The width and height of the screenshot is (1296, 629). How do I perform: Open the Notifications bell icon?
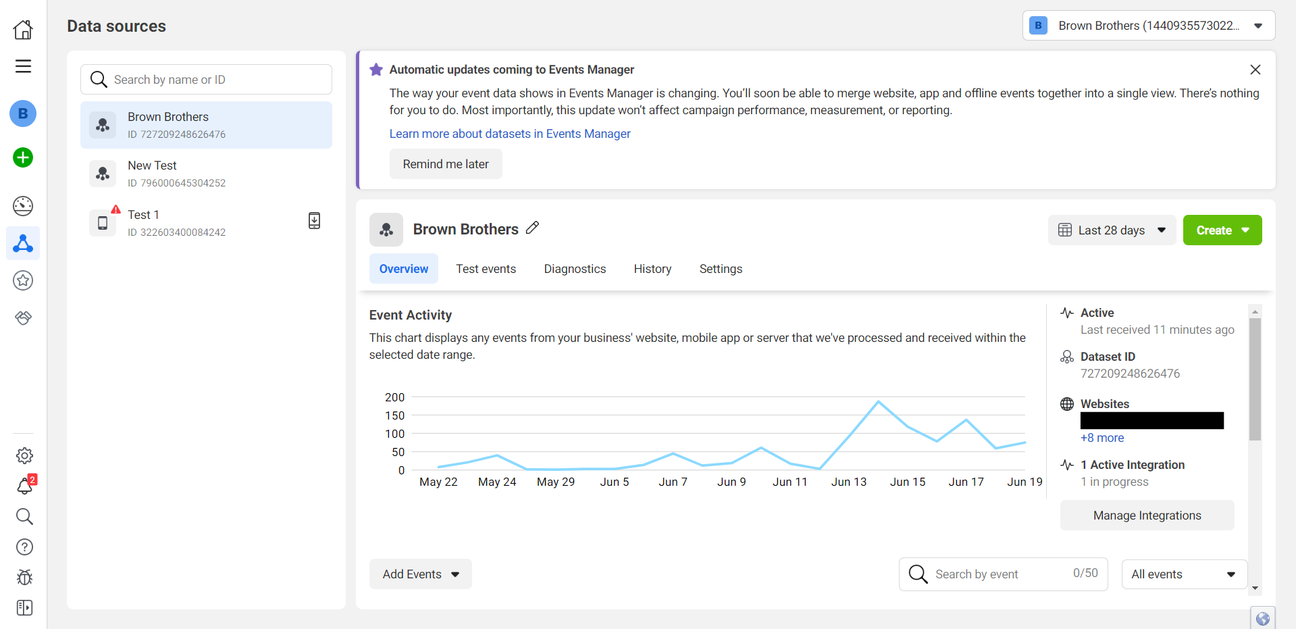(24, 486)
